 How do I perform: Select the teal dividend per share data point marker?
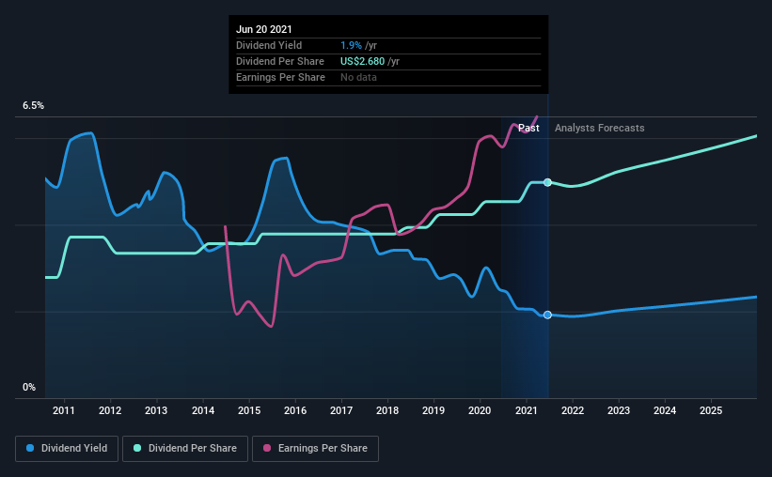pos(547,182)
